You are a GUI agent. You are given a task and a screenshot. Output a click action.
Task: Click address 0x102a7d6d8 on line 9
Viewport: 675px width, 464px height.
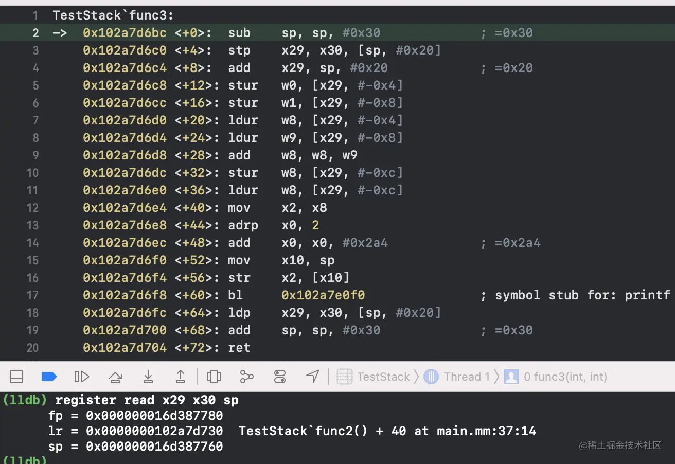tap(125, 155)
